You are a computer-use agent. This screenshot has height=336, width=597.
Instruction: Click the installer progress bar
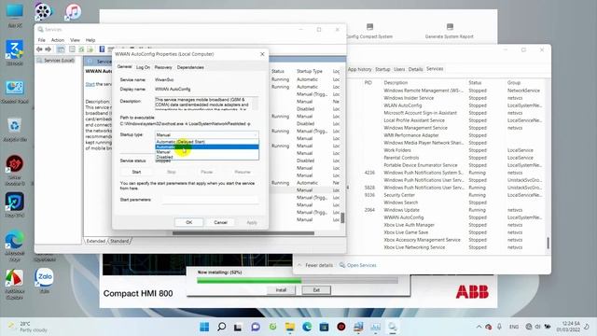click(298, 281)
